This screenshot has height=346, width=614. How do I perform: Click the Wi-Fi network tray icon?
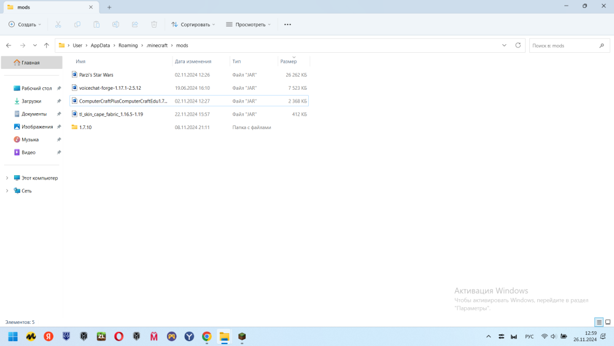coord(544,336)
